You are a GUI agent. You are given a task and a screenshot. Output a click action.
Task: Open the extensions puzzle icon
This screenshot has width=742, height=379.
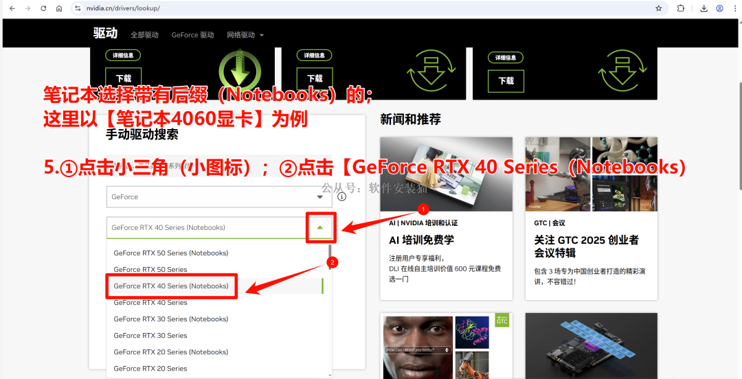pyautogui.click(x=680, y=8)
